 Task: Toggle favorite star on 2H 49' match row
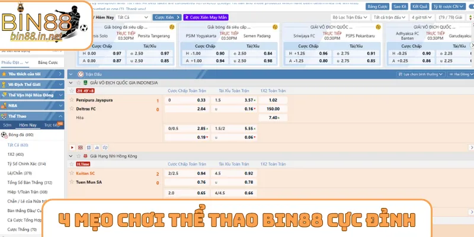point(72,91)
